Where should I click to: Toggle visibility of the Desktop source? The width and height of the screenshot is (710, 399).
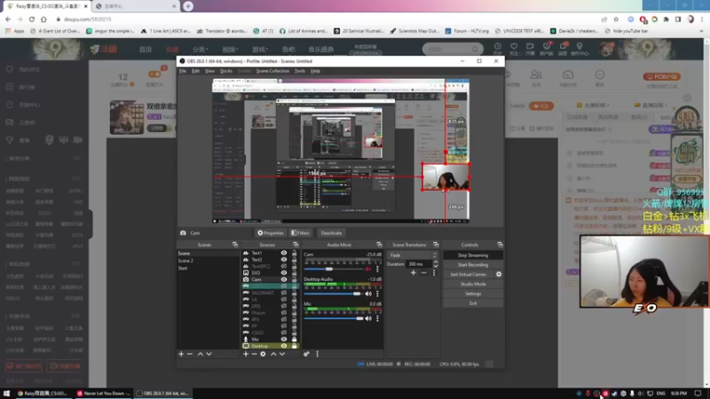click(284, 346)
